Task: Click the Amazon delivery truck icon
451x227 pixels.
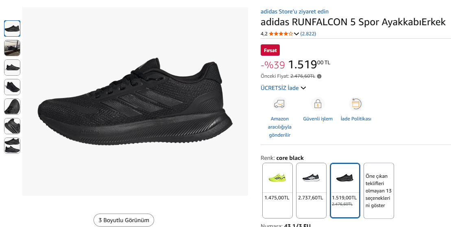Action: click(x=279, y=104)
